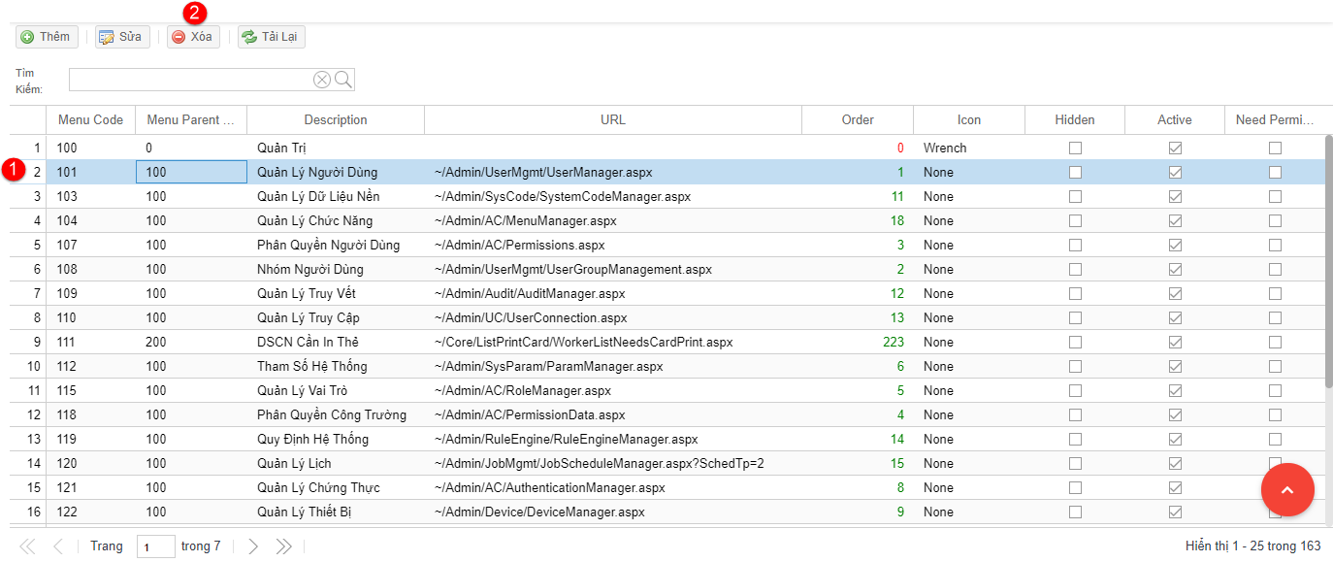
Task: Click the Thêm (add) button
Action: tap(46, 37)
